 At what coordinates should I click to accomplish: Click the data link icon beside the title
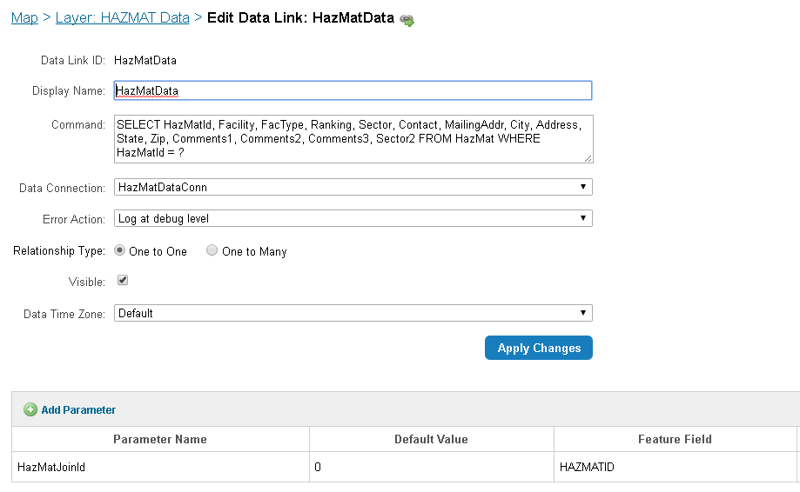407,20
